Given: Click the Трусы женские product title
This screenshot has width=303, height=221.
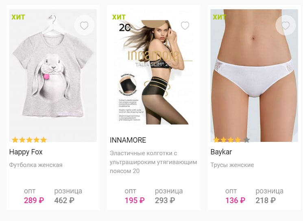Looking at the screenshot, I should 232,165.
